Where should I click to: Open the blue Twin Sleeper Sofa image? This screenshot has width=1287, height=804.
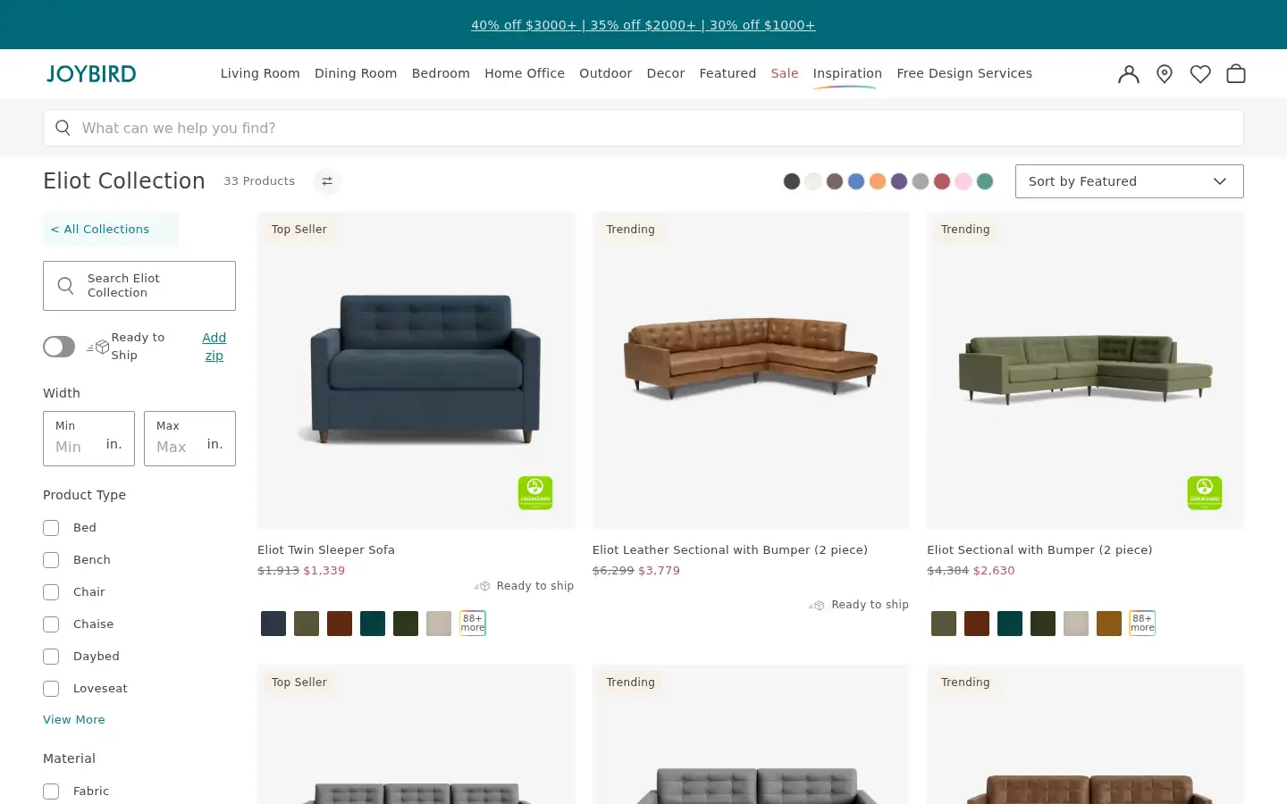[416, 370]
